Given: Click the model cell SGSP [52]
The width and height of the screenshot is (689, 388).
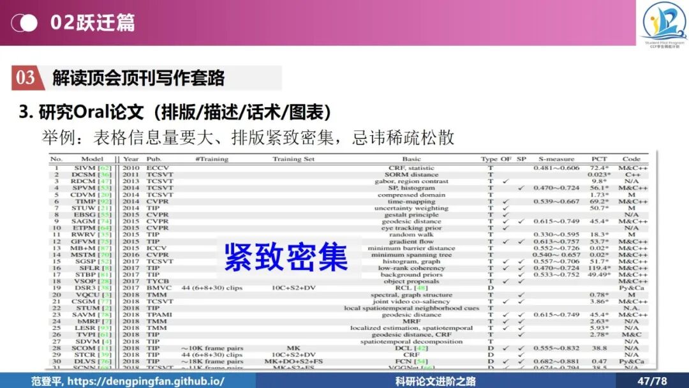Looking at the screenshot, I should [93, 261].
